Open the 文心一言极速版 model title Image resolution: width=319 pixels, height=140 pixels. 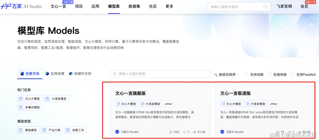pos(235,94)
